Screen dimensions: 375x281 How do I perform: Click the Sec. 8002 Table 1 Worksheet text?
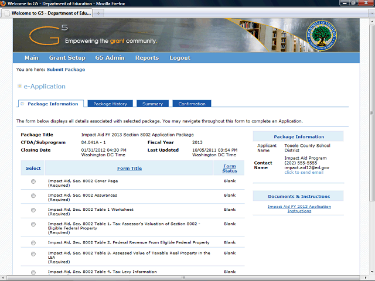click(91, 210)
